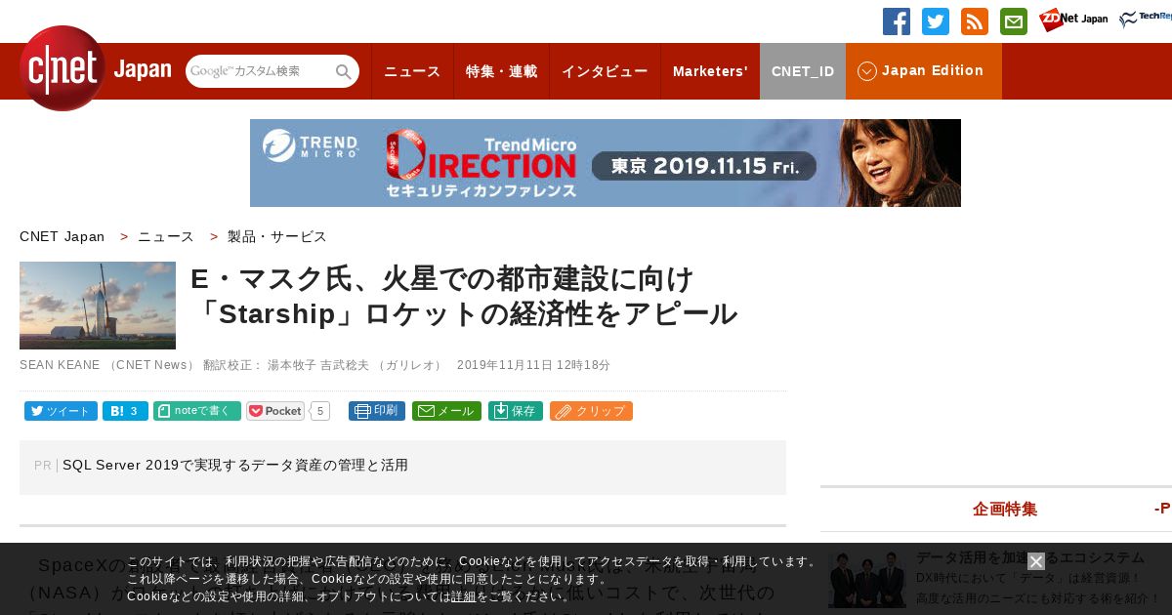1172x615 pixels.
Task: Open the Marketers' menu
Action: pos(710,71)
